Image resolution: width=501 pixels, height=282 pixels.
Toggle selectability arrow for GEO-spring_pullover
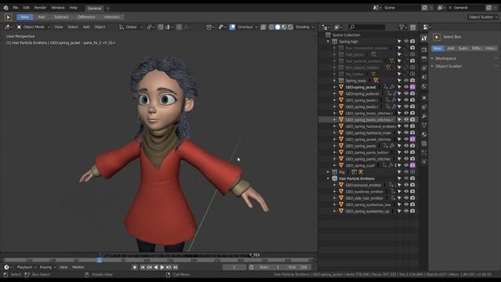pyautogui.click(x=399, y=94)
